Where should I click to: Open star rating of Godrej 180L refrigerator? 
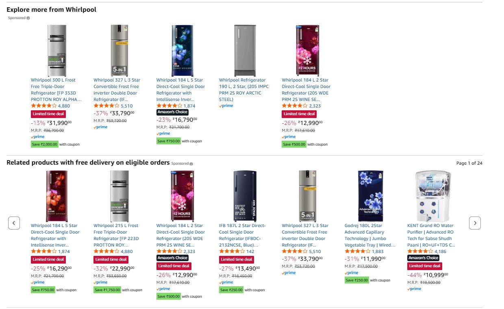(x=357, y=251)
